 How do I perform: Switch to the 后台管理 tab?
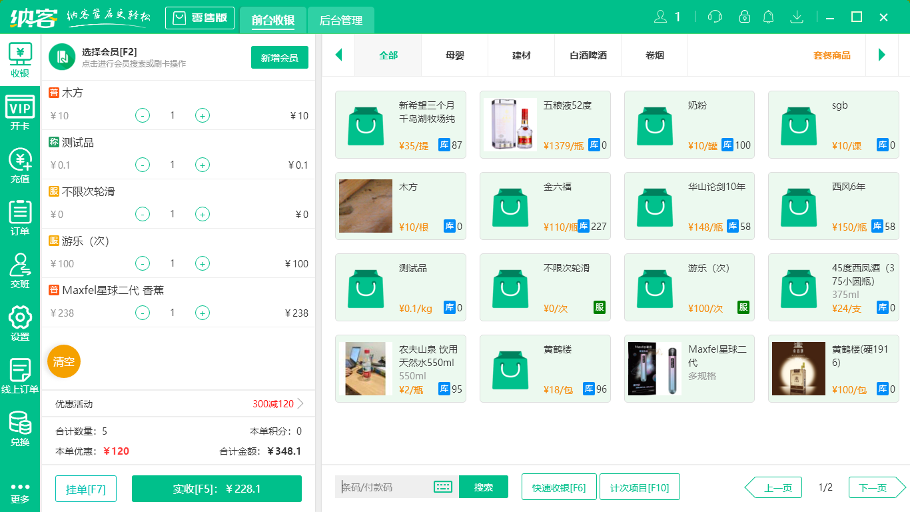(339, 21)
